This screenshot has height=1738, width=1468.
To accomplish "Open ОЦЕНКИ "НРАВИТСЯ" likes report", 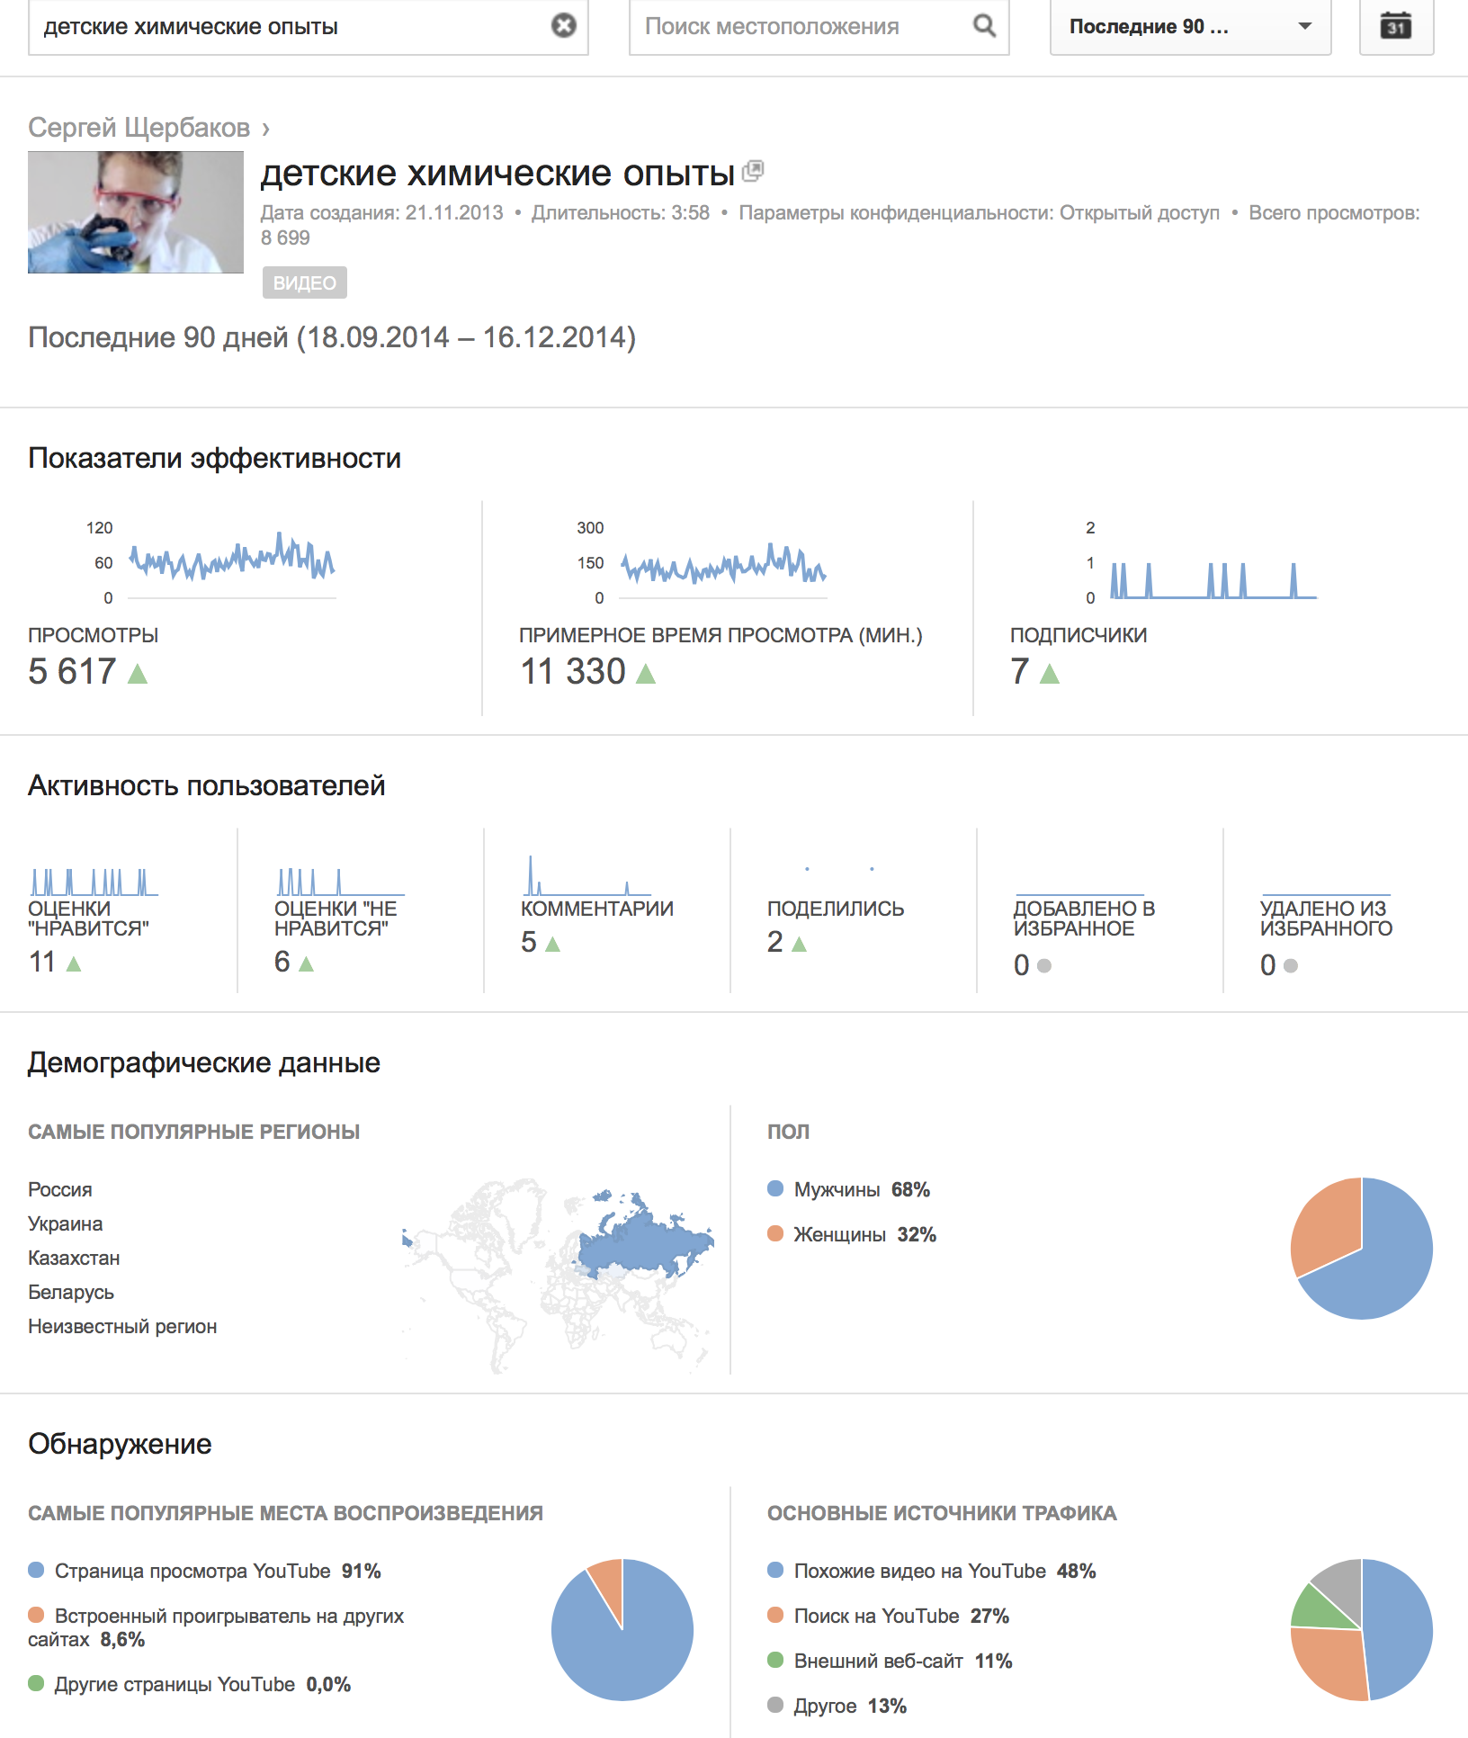I will point(88,918).
